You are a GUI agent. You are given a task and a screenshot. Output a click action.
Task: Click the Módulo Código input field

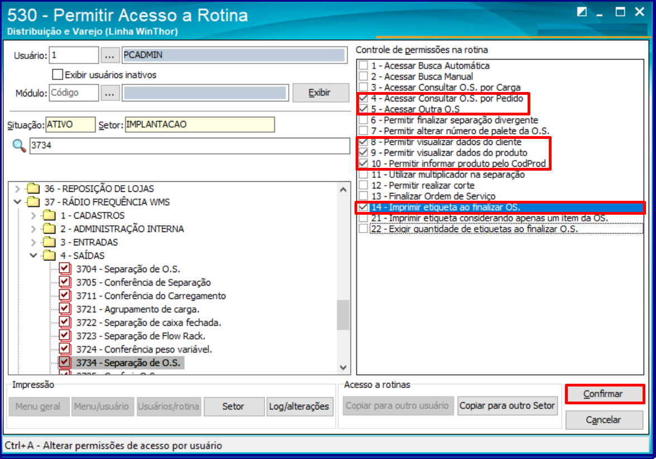(74, 93)
